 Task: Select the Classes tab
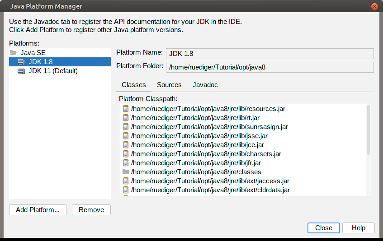(x=134, y=85)
